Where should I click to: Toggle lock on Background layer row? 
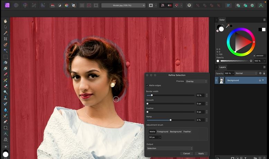point(260,80)
